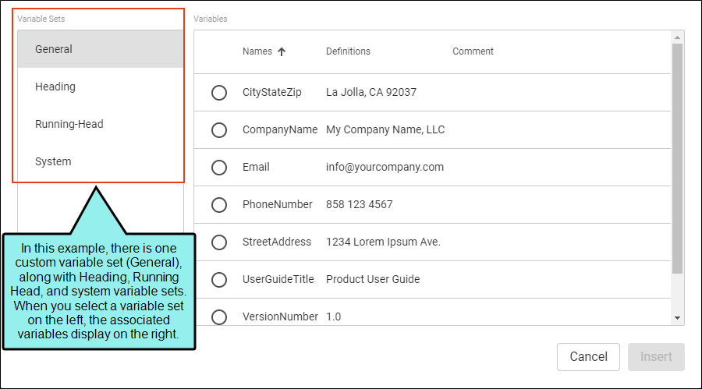This screenshot has height=389, width=702.
Task: Click the Definitions column header
Action: pyautogui.click(x=348, y=51)
